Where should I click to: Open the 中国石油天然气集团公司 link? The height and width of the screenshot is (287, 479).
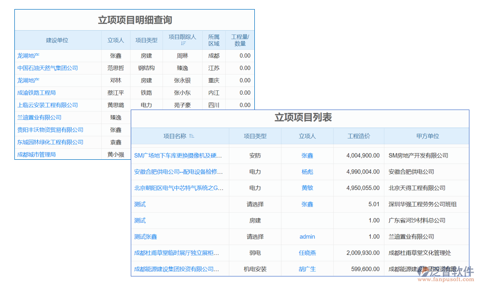pos(47,68)
